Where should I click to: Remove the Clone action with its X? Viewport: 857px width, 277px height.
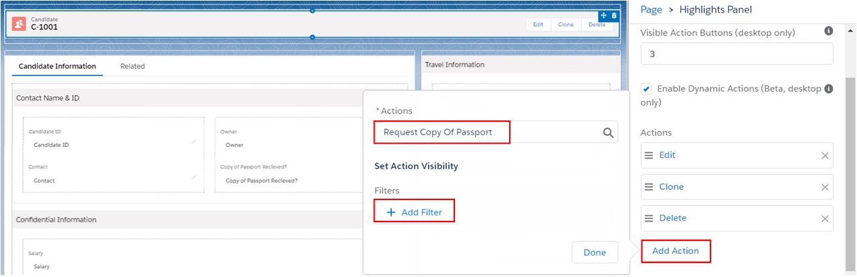825,187
